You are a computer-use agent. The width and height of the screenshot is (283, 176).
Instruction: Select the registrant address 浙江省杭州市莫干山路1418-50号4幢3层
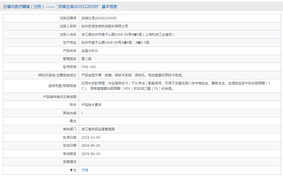111,34
